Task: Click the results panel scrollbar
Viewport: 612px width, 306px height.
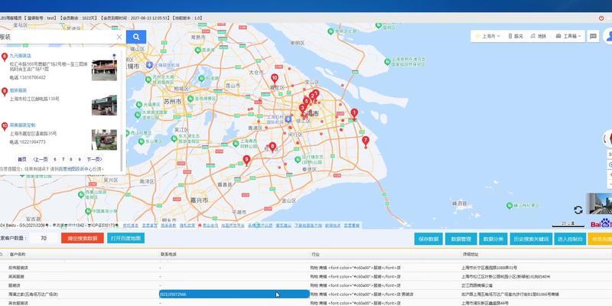Action: [122, 152]
